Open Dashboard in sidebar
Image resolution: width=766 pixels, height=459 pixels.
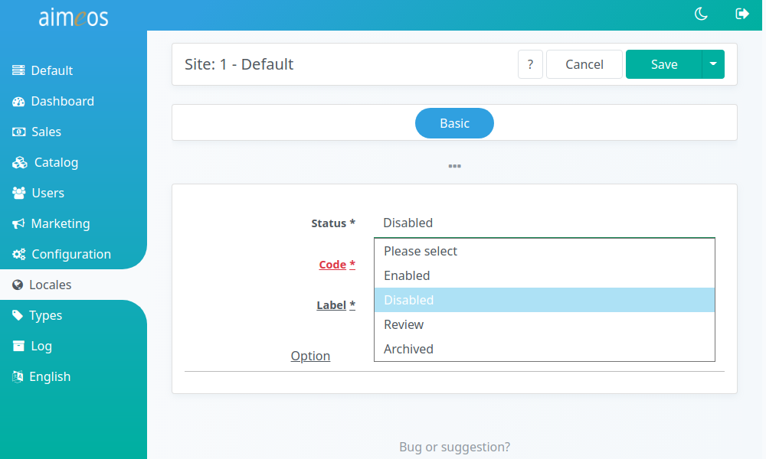point(74,102)
